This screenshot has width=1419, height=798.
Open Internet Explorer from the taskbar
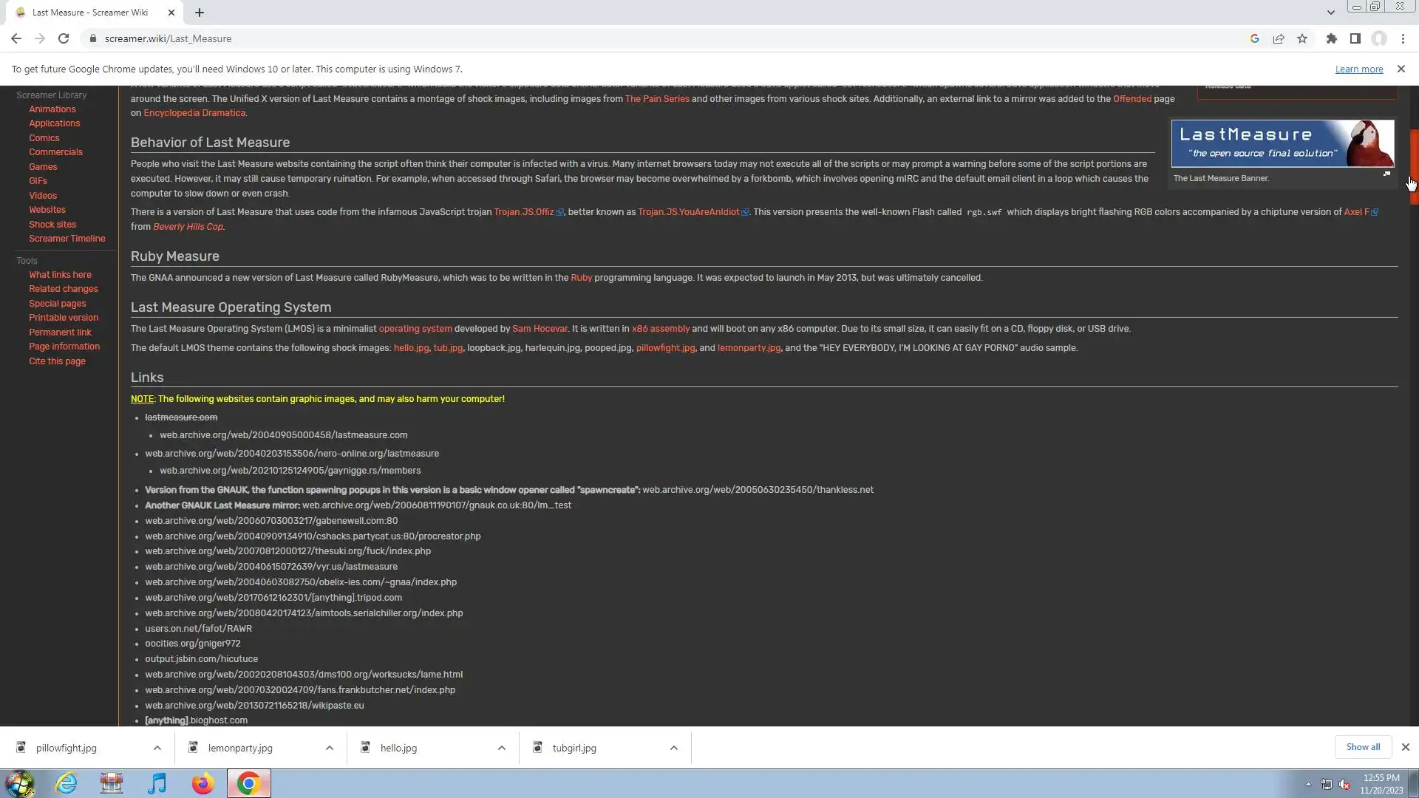[x=67, y=783]
